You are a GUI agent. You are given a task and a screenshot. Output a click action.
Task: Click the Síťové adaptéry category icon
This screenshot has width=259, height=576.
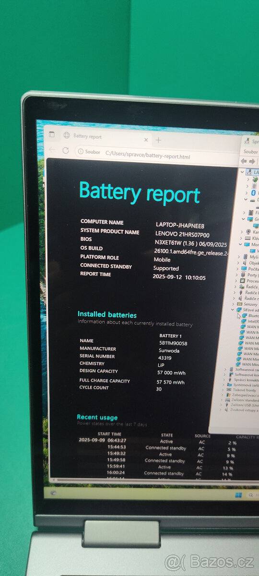point(239,310)
